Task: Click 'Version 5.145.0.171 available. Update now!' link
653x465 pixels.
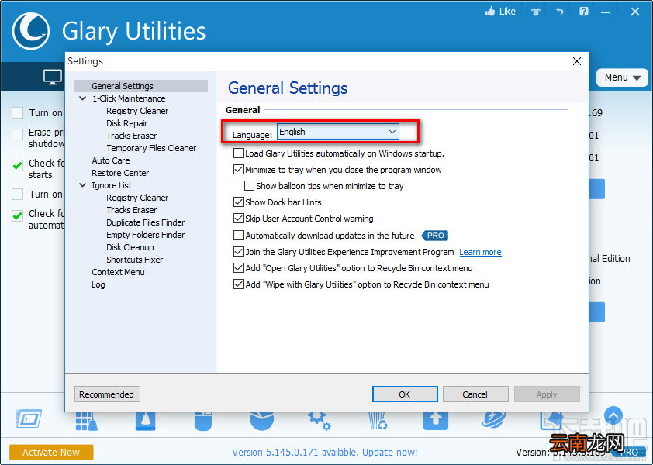Action: (x=324, y=452)
